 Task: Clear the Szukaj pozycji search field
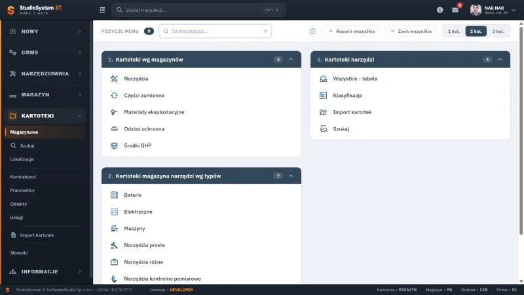pyautogui.click(x=265, y=31)
